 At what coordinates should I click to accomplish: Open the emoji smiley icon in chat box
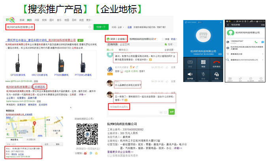point(166,112)
